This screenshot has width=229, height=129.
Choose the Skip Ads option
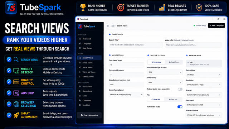(173, 99)
